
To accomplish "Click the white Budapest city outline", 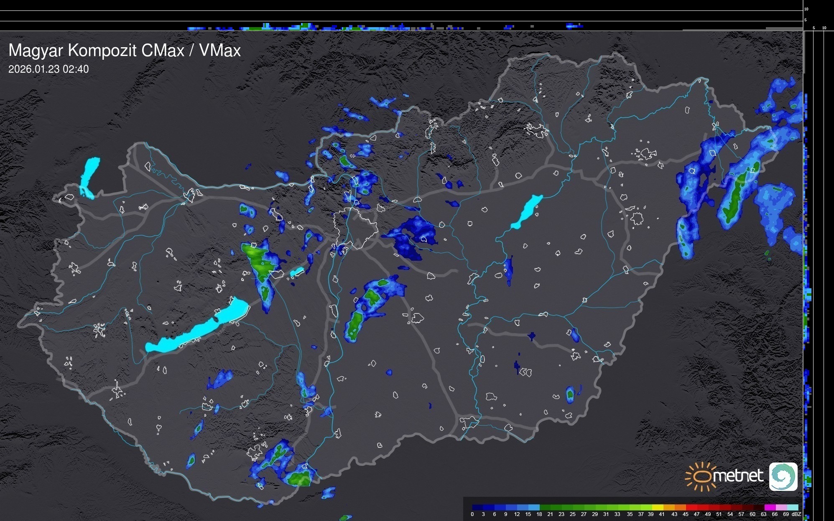I will click(x=355, y=228).
